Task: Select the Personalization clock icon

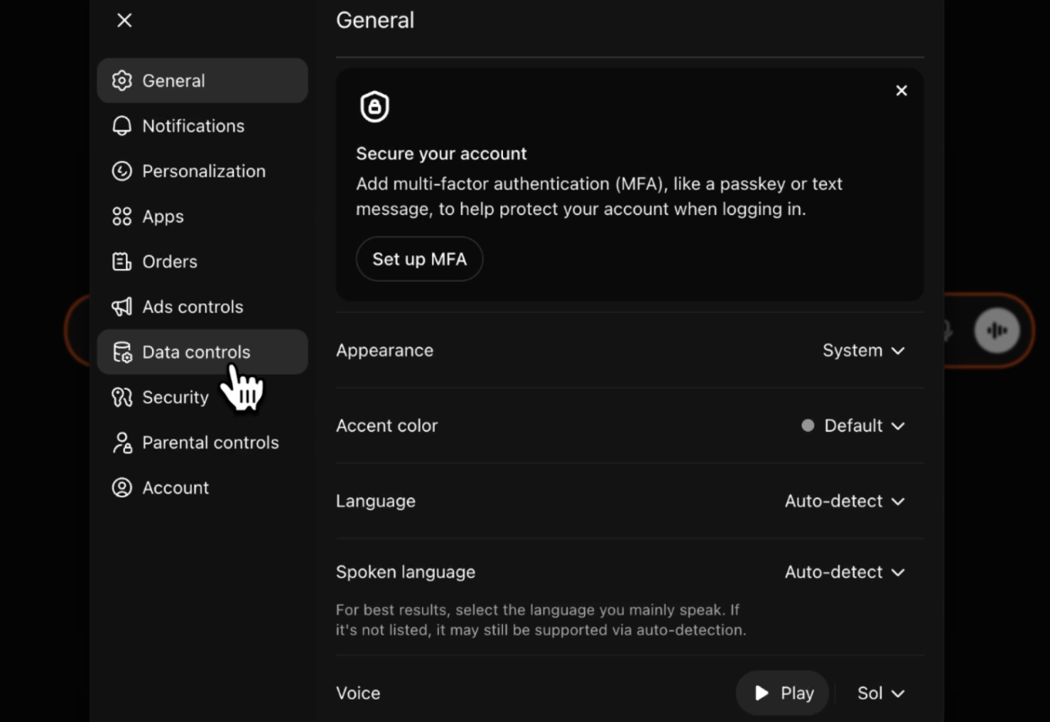Action: click(x=121, y=171)
